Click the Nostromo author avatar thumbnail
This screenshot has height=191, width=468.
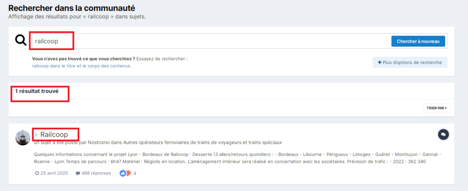coord(22,138)
